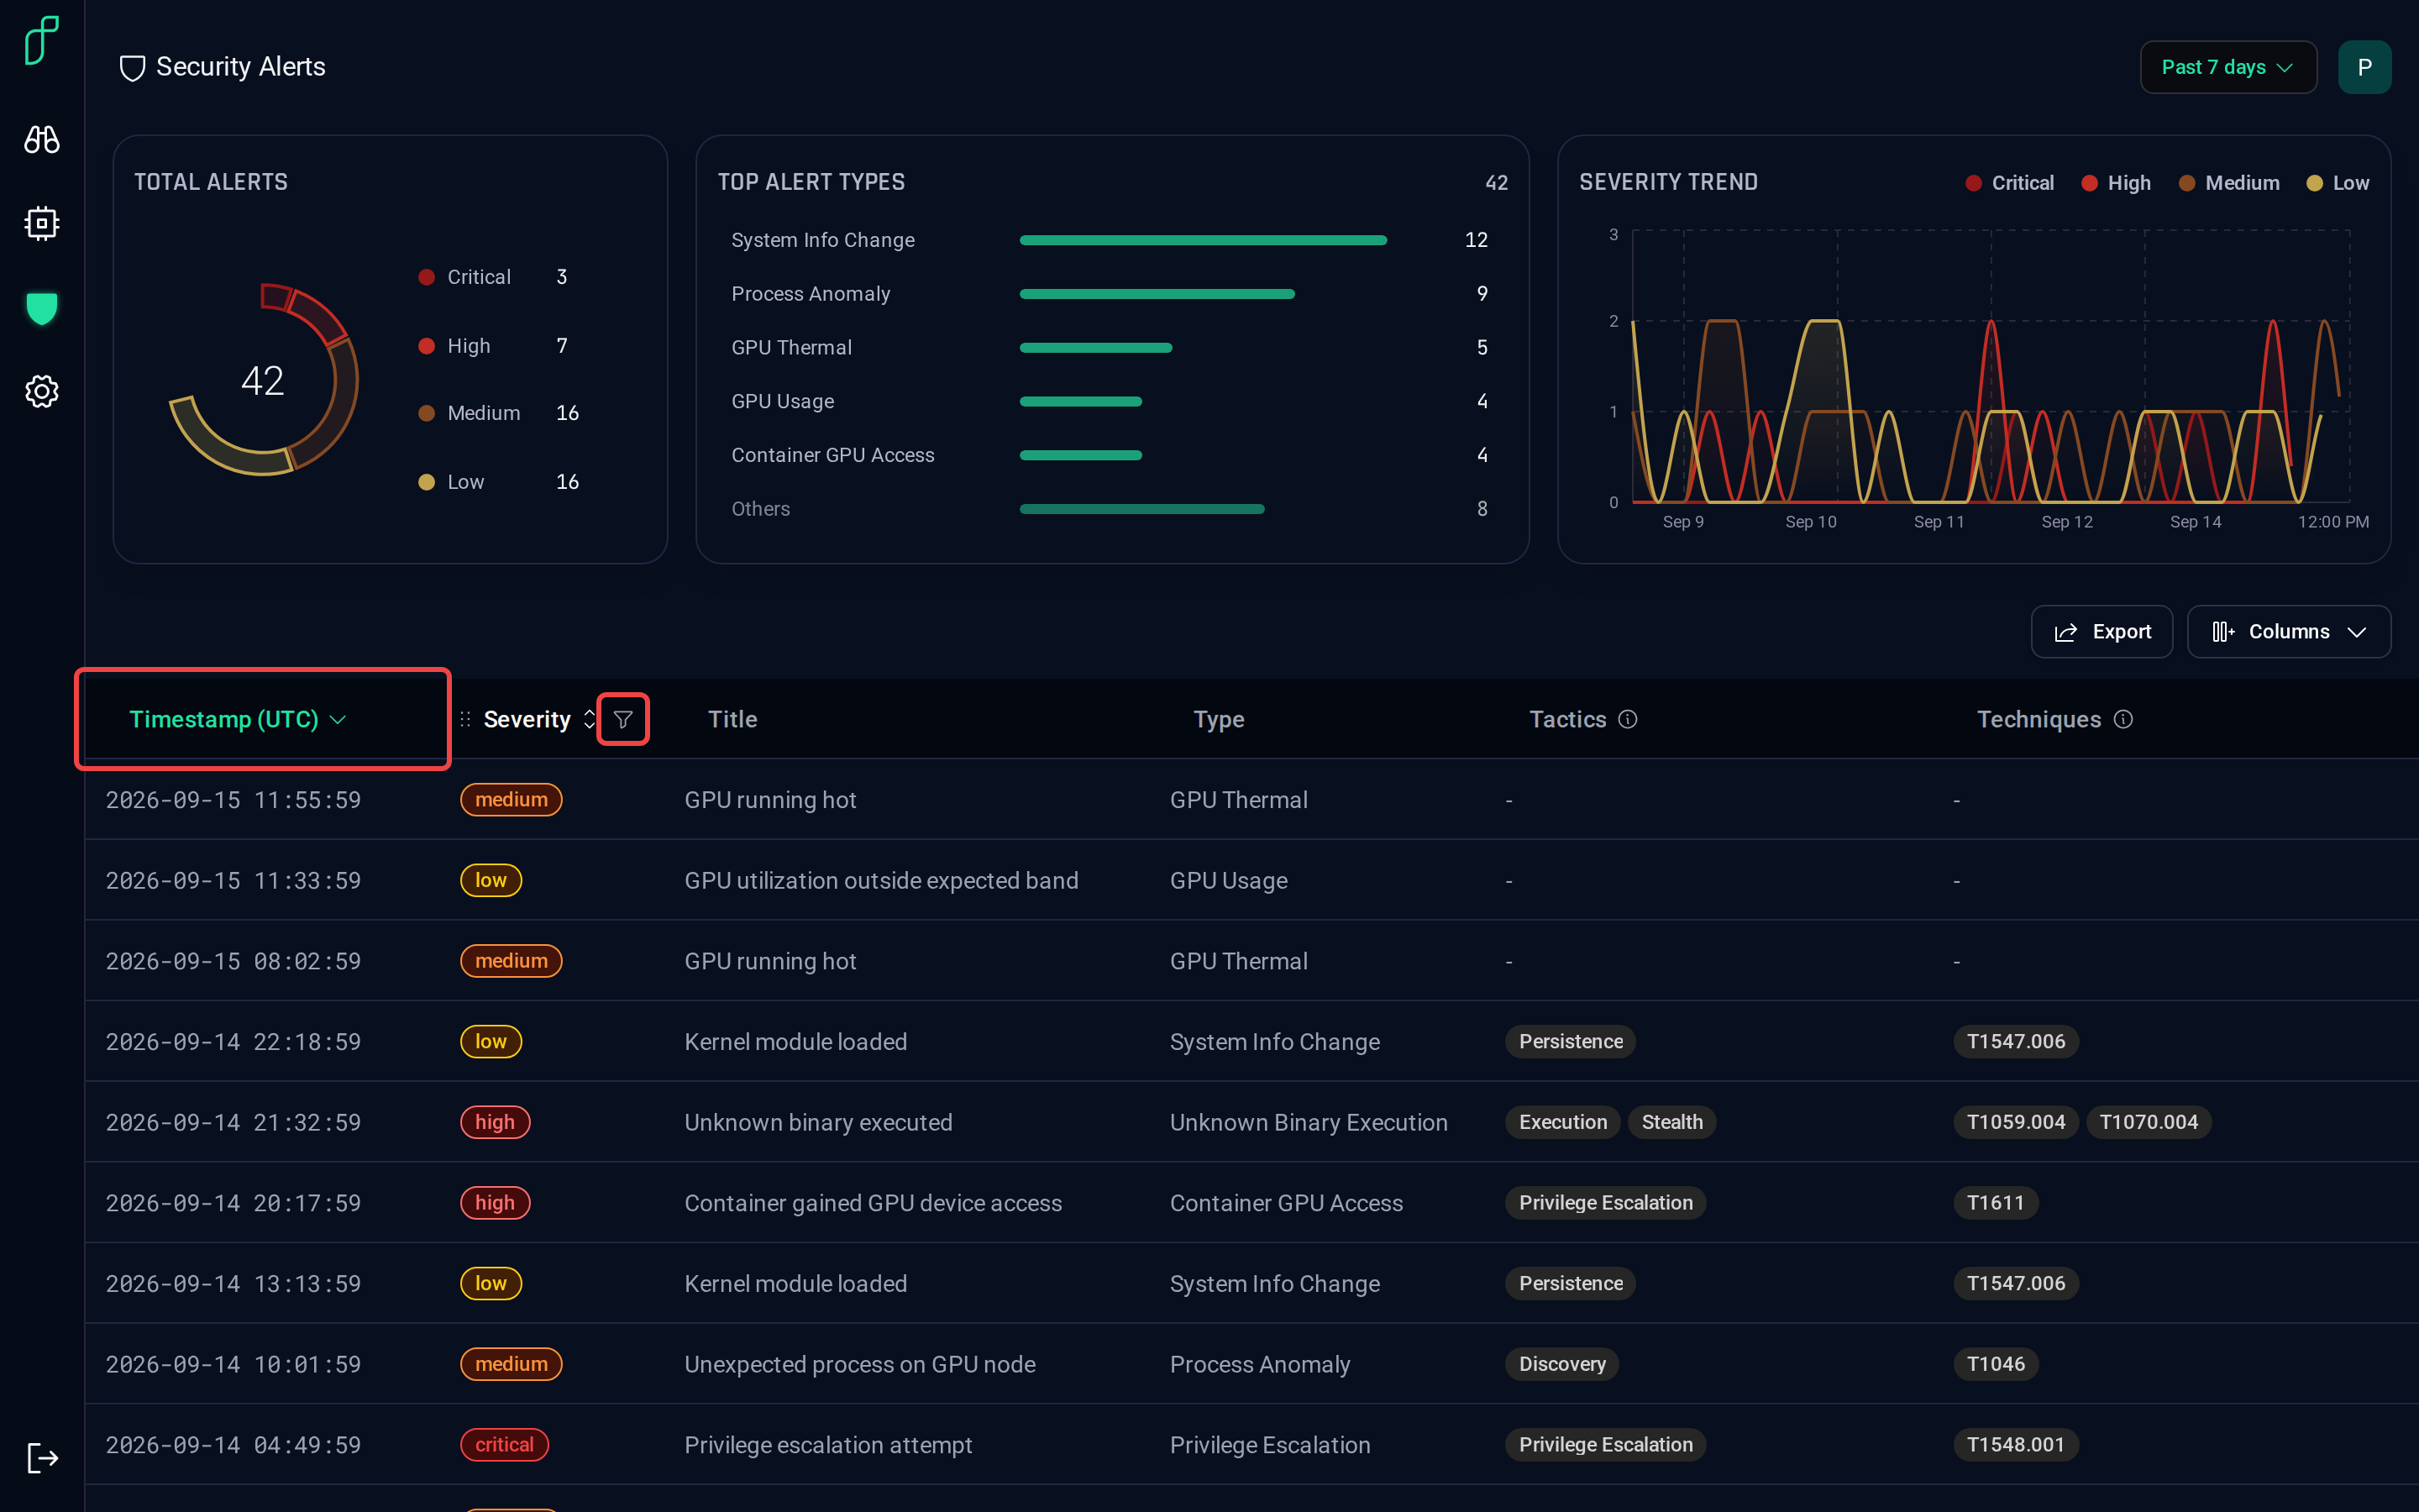Toggle Critical series in Severity Trend legend
The height and width of the screenshot is (1512, 2419).
coord(2009,183)
